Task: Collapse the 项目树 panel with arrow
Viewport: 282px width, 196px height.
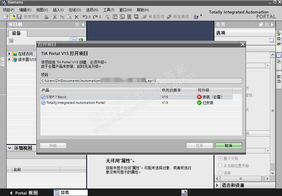Action: click(83, 24)
